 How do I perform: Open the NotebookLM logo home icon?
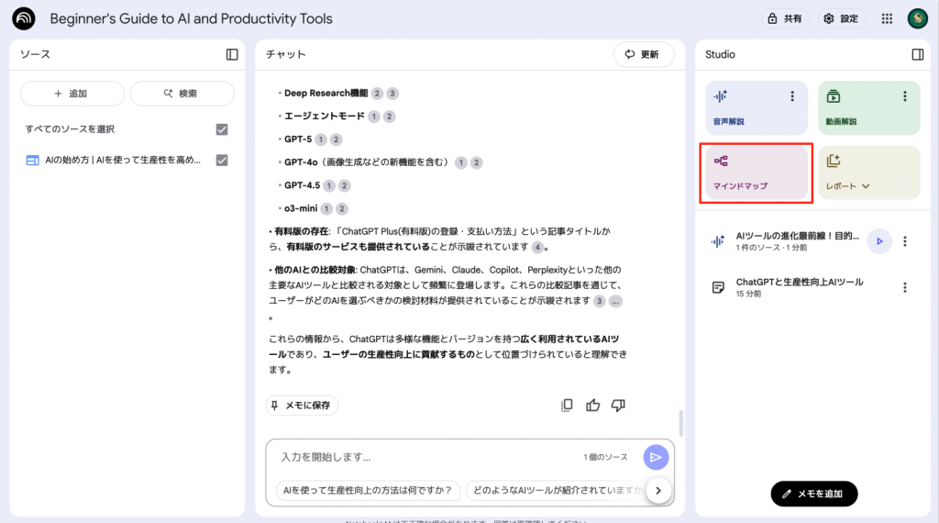tap(24, 18)
